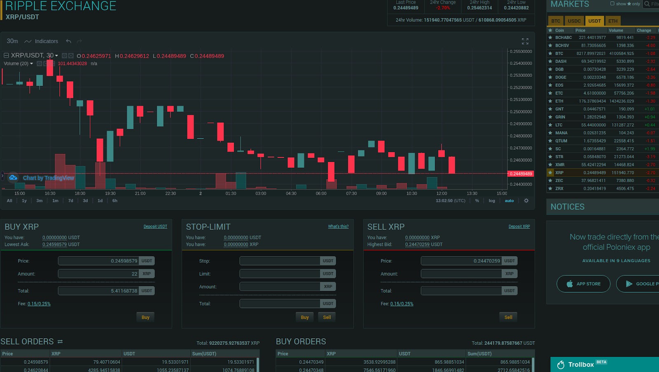Toggle favorite star for DASH row
This screenshot has height=372, width=659.
click(x=550, y=61)
